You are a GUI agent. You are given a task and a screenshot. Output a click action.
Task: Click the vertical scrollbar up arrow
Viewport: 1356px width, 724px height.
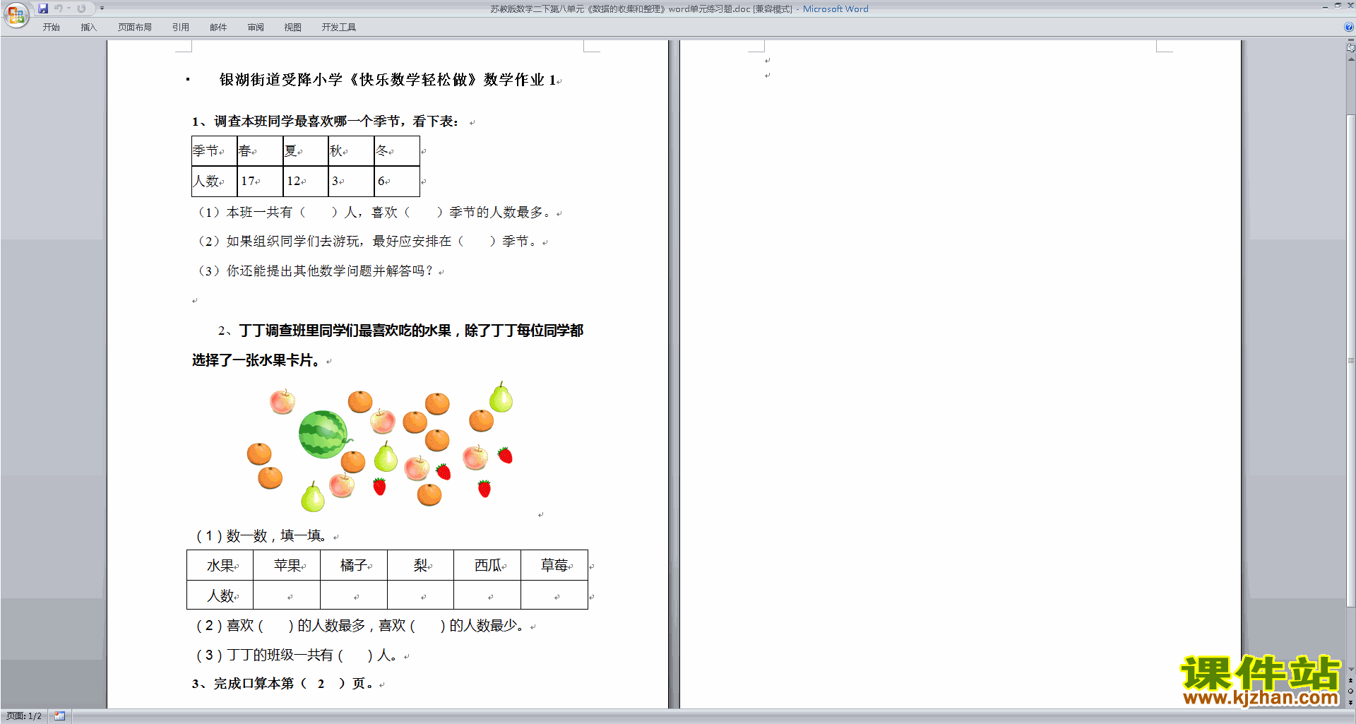pos(1350,59)
